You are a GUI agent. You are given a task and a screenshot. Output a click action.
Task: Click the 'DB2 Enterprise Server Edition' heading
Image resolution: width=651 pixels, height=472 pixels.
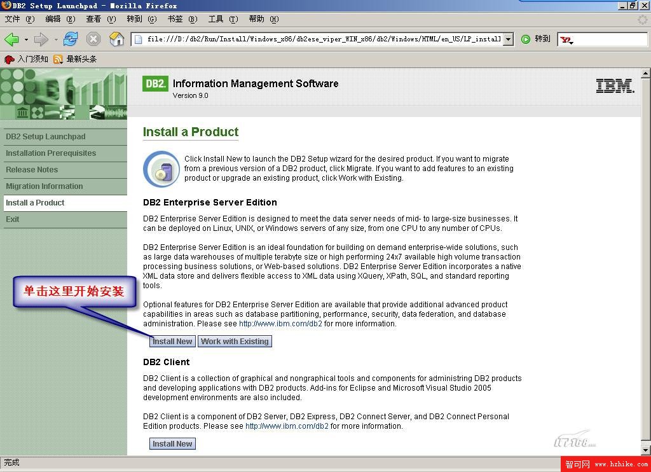point(210,202)
